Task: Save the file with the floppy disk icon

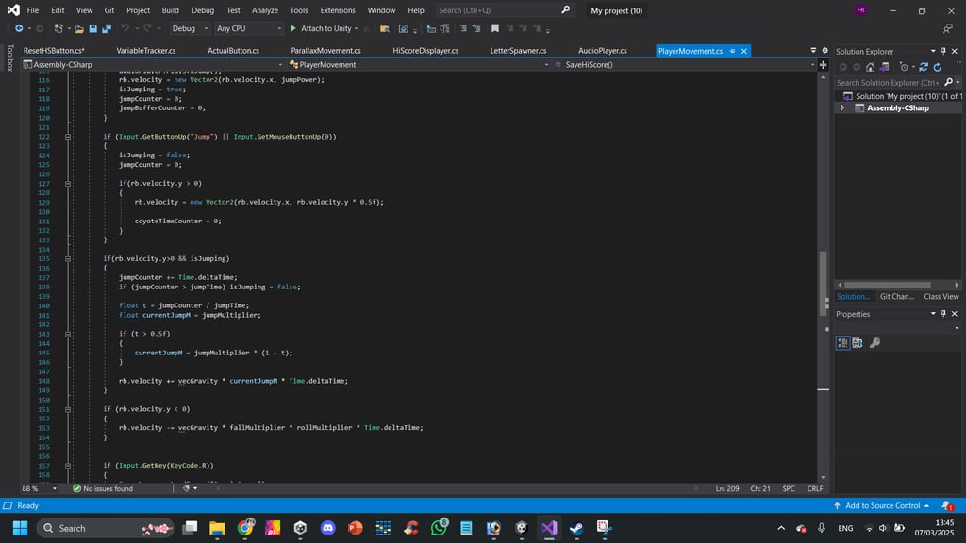Action: point(93,28)
